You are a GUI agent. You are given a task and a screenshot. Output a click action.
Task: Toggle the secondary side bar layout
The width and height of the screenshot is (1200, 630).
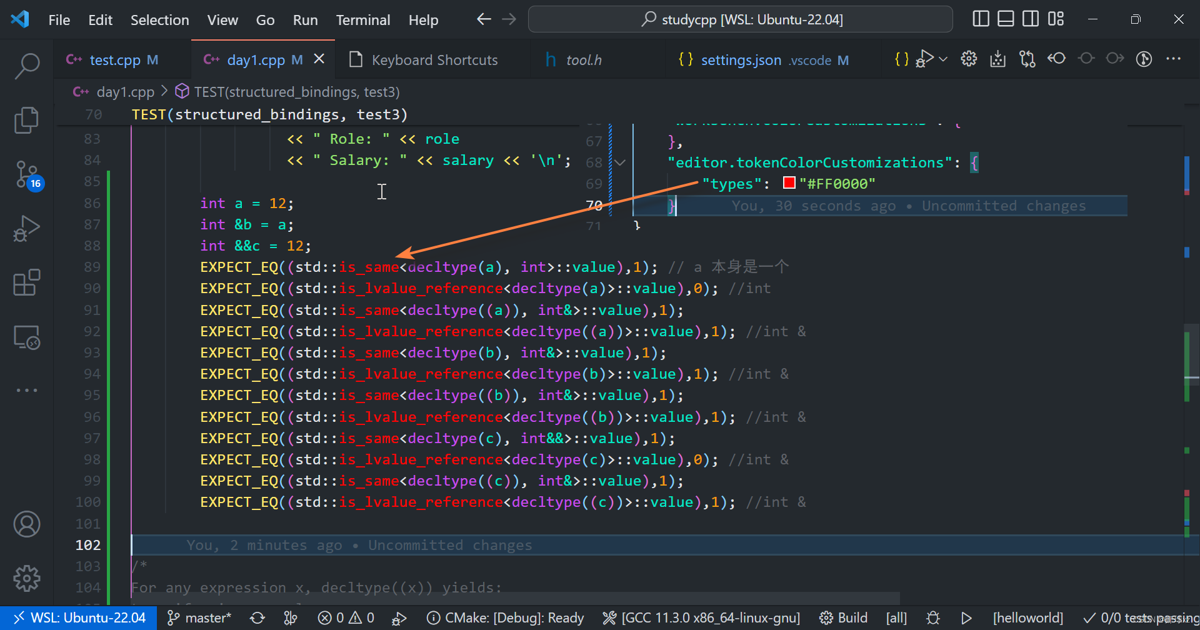point(1031,19)
